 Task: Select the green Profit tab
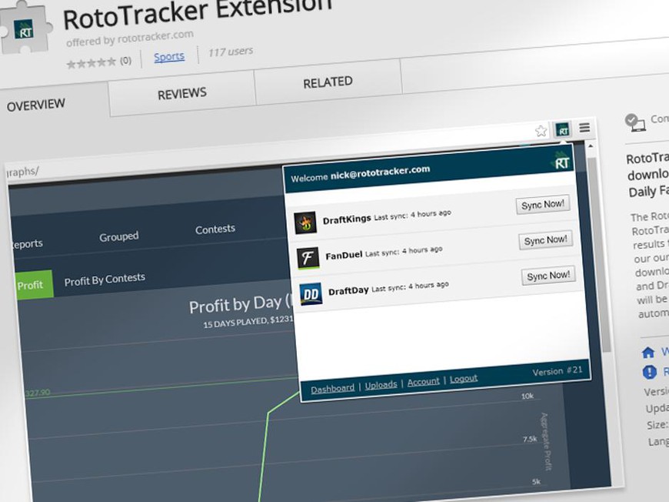pos(34,284)
